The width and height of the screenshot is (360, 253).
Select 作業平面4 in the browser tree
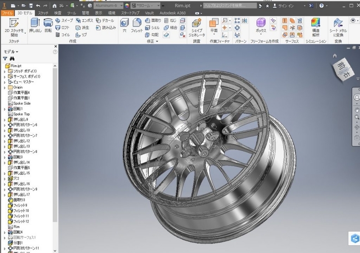tap(18, 93)
